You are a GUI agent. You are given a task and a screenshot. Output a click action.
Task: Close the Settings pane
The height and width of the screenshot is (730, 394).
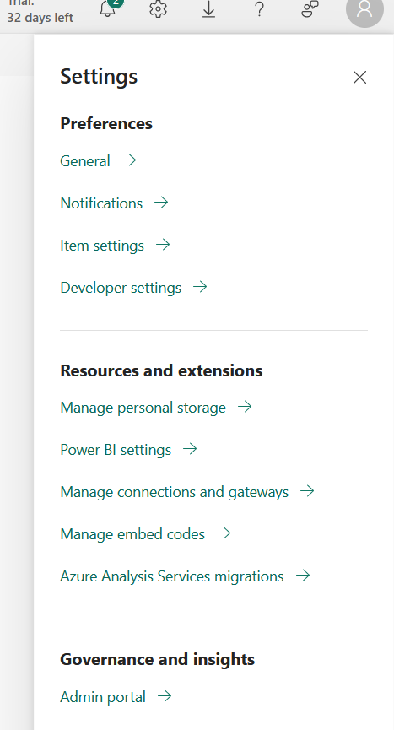(359, 78)
